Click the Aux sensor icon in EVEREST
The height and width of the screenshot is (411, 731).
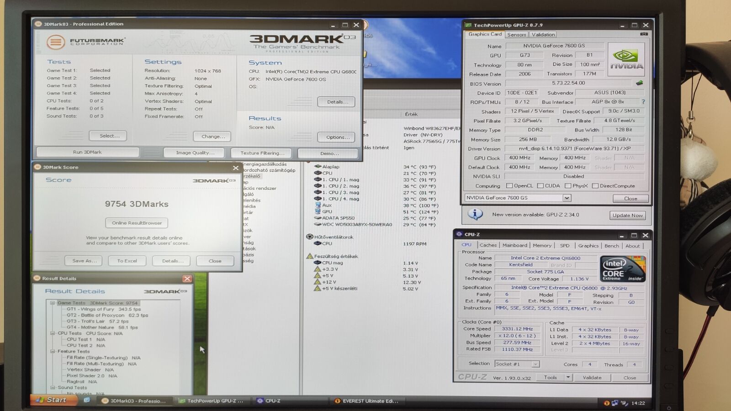pyautogui.click(x=318, y=205)
